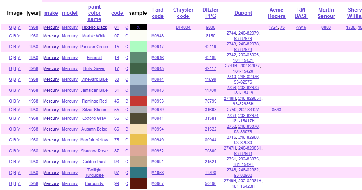Open the Martin Senour header link
Viewport: 362px width, 190px height.
point(326,13)
